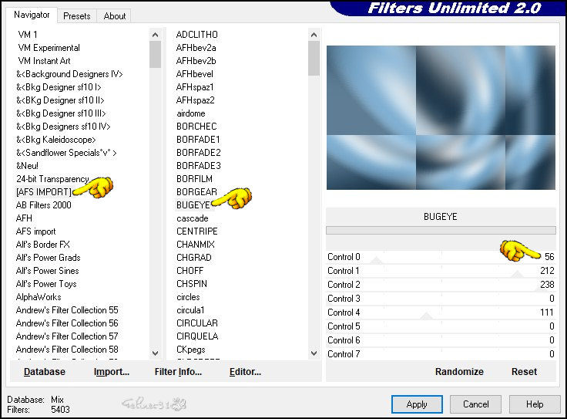Select the BORCHEC filter

(196, 127)
